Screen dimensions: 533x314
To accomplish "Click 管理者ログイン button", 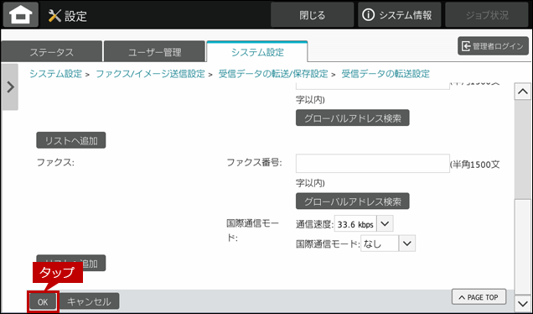I will tap(494, 46).
